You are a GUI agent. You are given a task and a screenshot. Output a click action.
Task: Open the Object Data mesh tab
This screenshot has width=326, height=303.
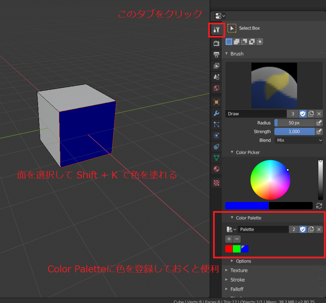(217, 158)
